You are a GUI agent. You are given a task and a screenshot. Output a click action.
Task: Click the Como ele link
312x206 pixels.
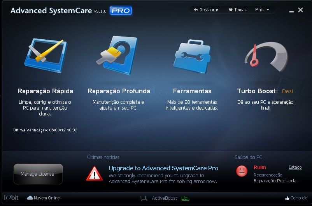[299, 198]
